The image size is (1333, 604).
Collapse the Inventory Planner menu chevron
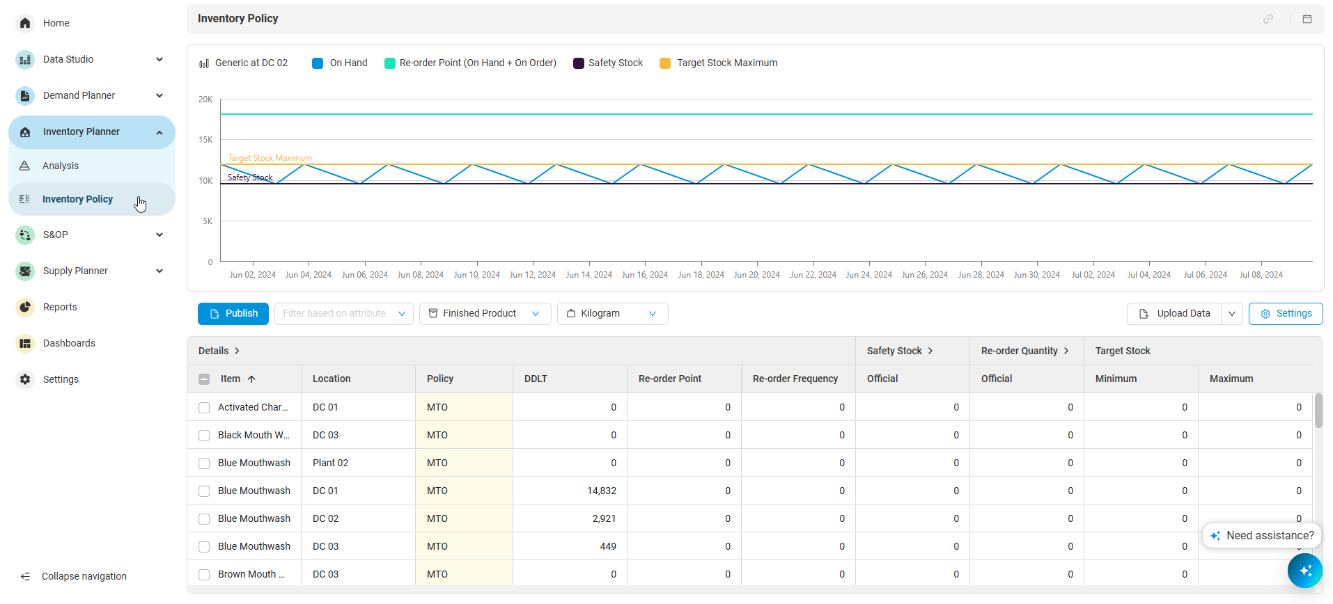[159, 132]
